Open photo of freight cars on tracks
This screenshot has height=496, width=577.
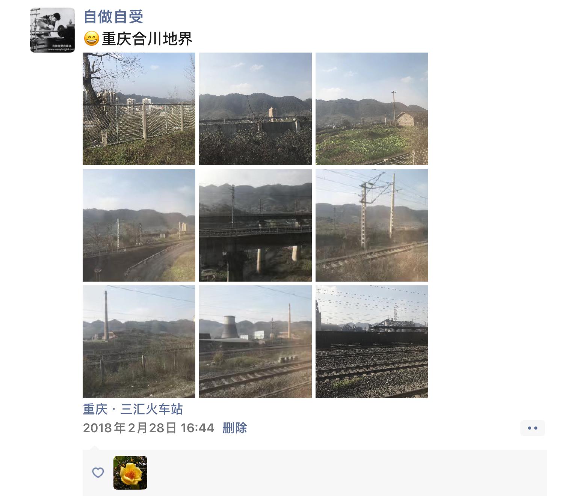(x=372, y=342)
